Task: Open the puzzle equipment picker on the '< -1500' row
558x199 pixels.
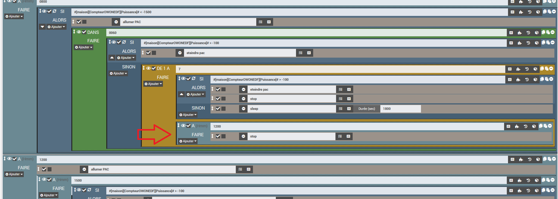Action: pos(521,12)
